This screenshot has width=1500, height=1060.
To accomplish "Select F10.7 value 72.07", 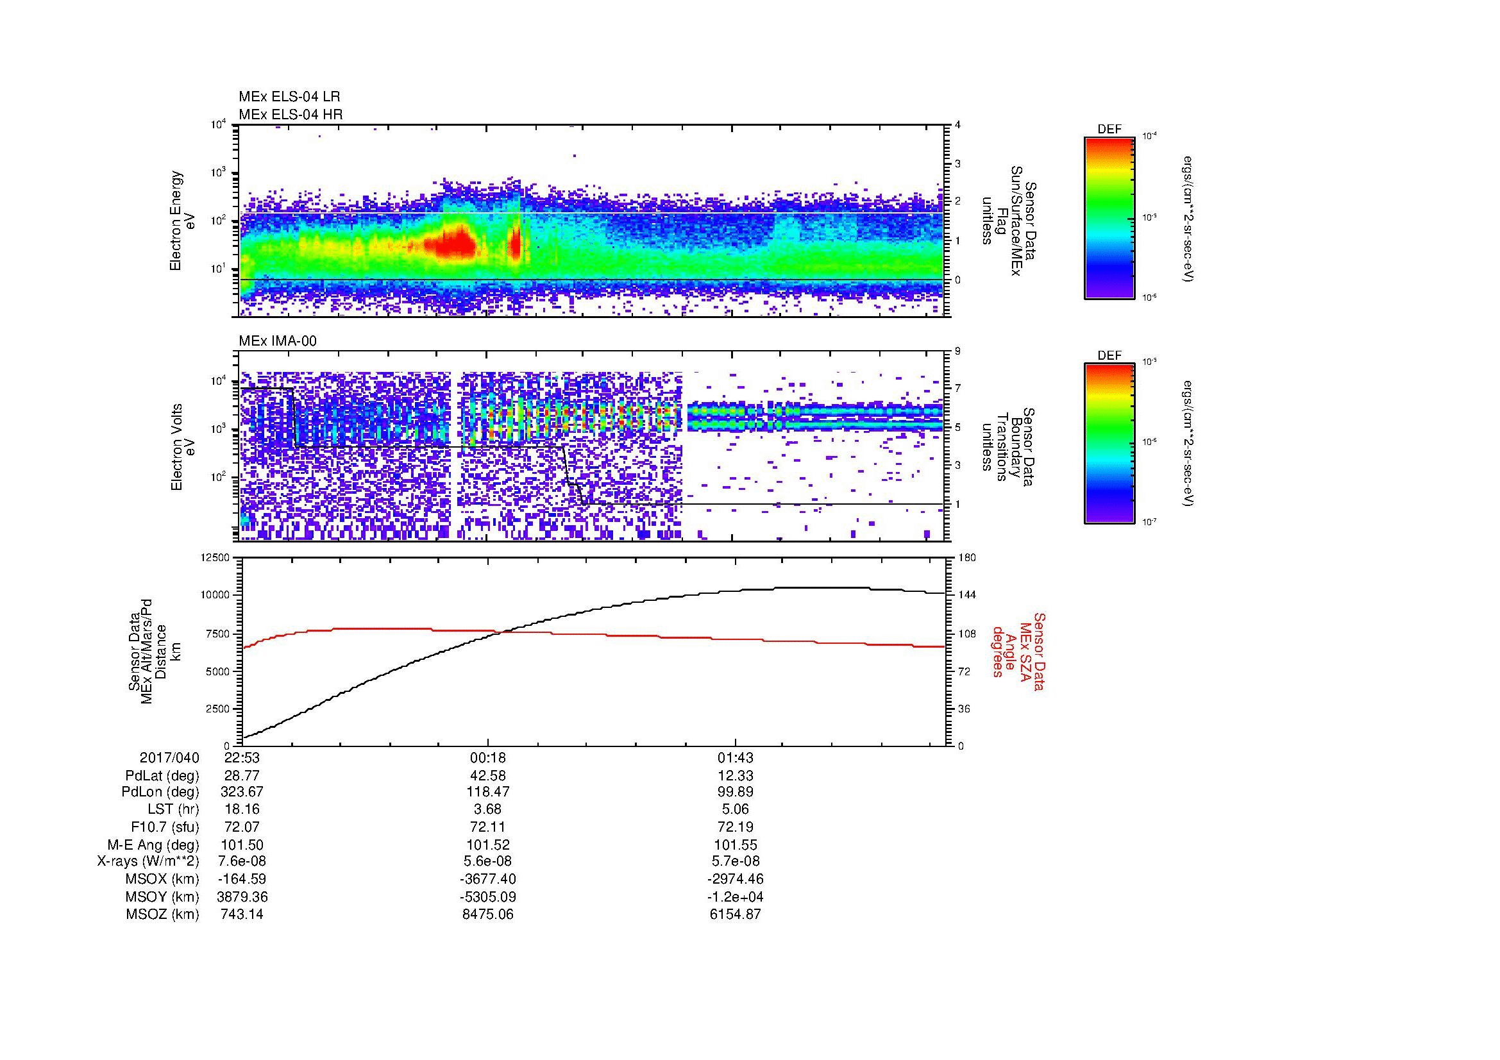I will coord(242,827).
